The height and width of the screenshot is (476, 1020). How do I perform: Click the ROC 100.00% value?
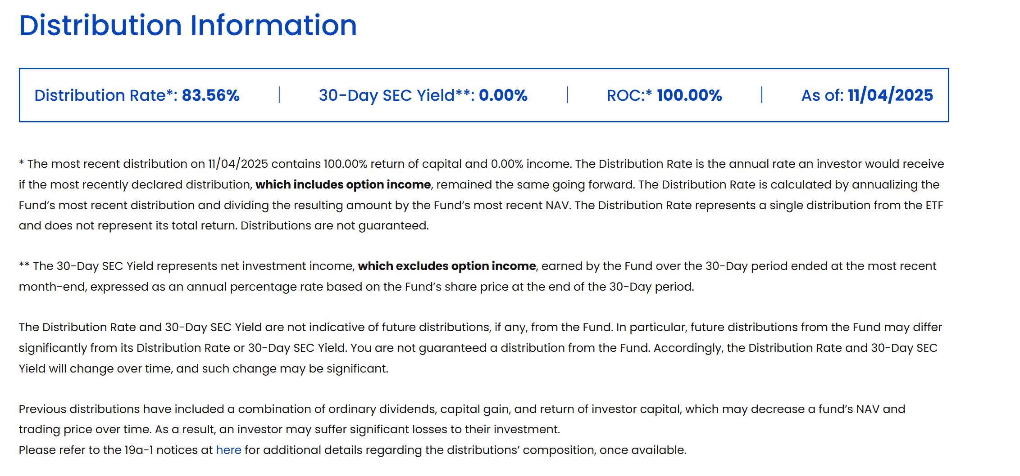tap(689, 95)
